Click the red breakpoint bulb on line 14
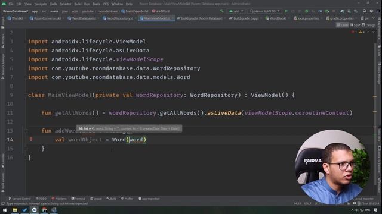The width and height of the screenshot is (382, 214). [31, 139]
